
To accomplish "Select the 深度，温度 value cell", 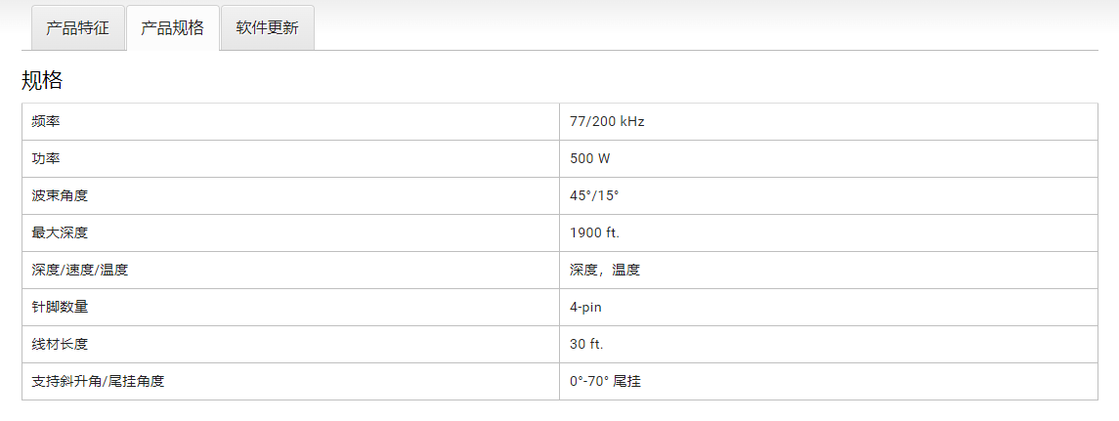I will pyautogui.click(x=605, y=271).
